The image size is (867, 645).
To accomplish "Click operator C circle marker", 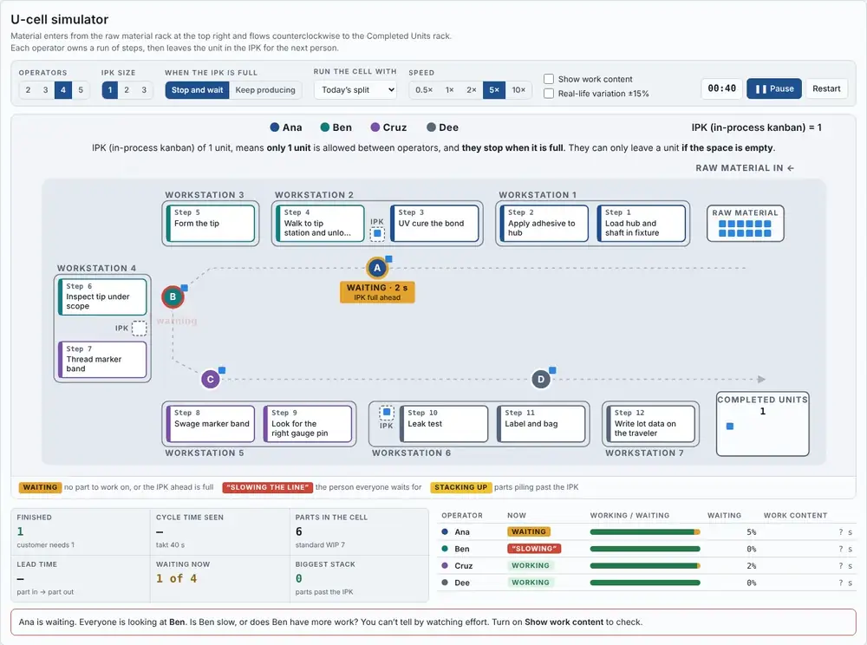I will [x=210, y=380].
